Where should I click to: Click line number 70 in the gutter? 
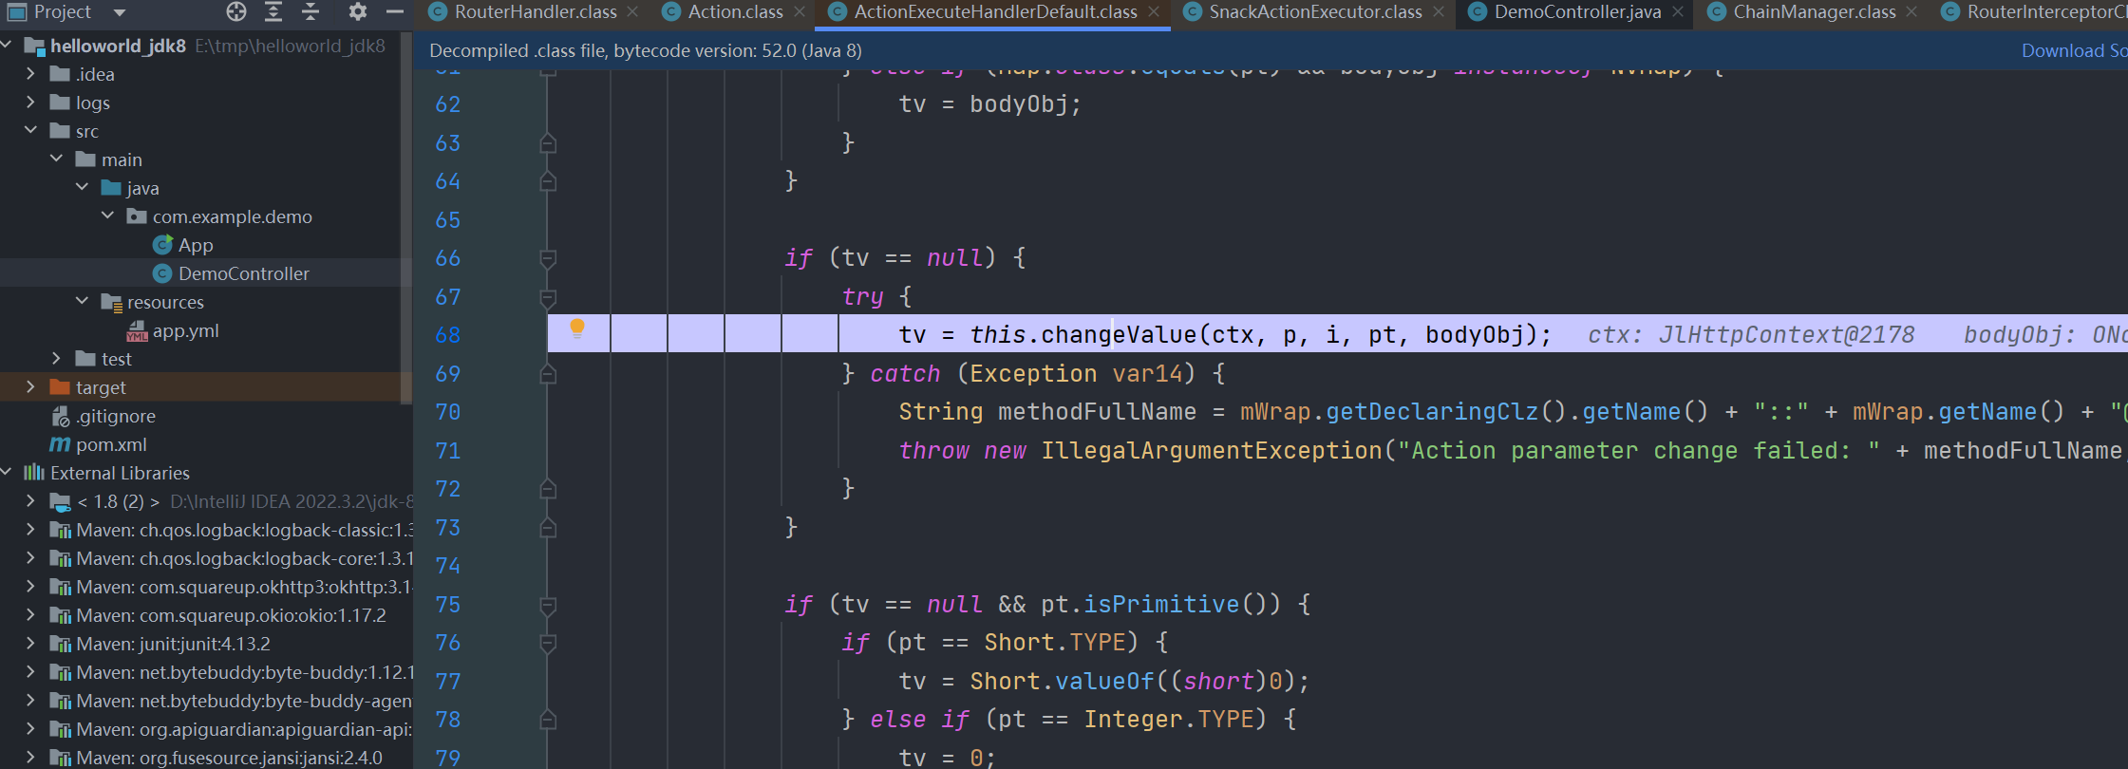pos(447,412)
